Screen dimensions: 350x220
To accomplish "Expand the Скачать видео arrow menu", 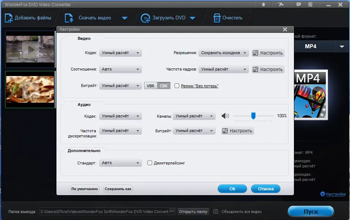I will click(x=125, y=18).
